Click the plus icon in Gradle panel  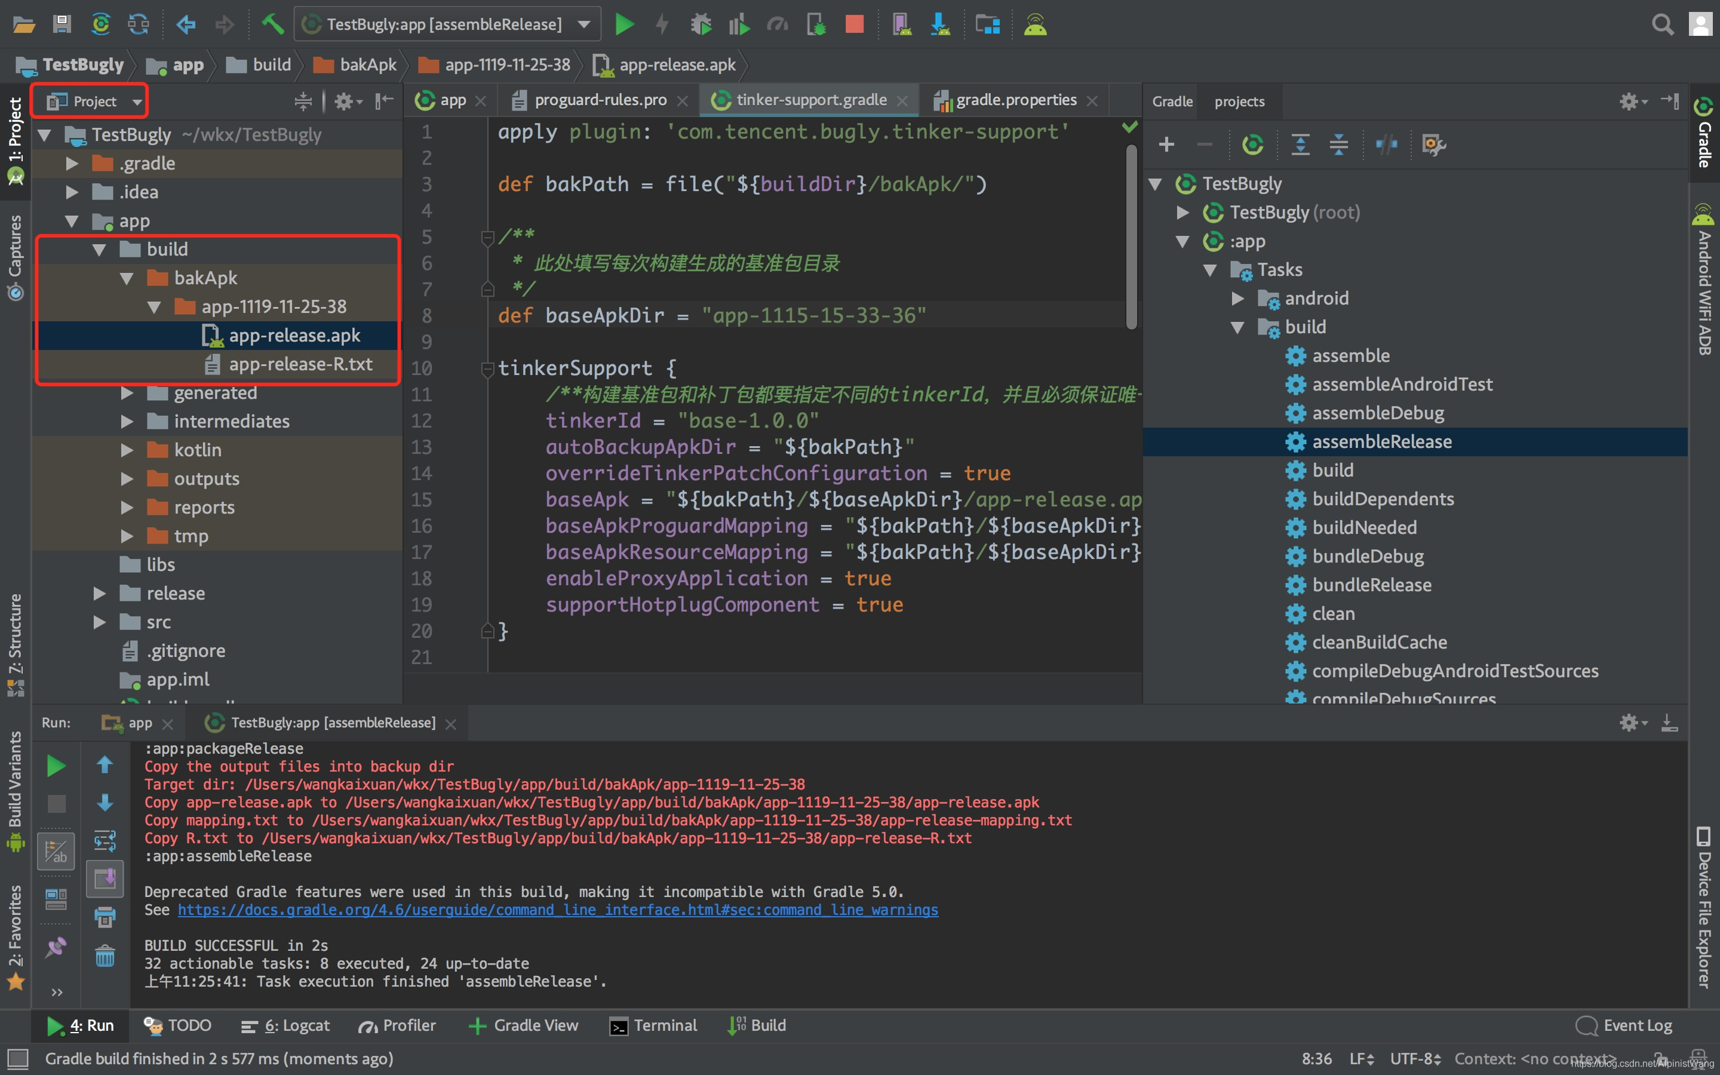coord(1166,145)
